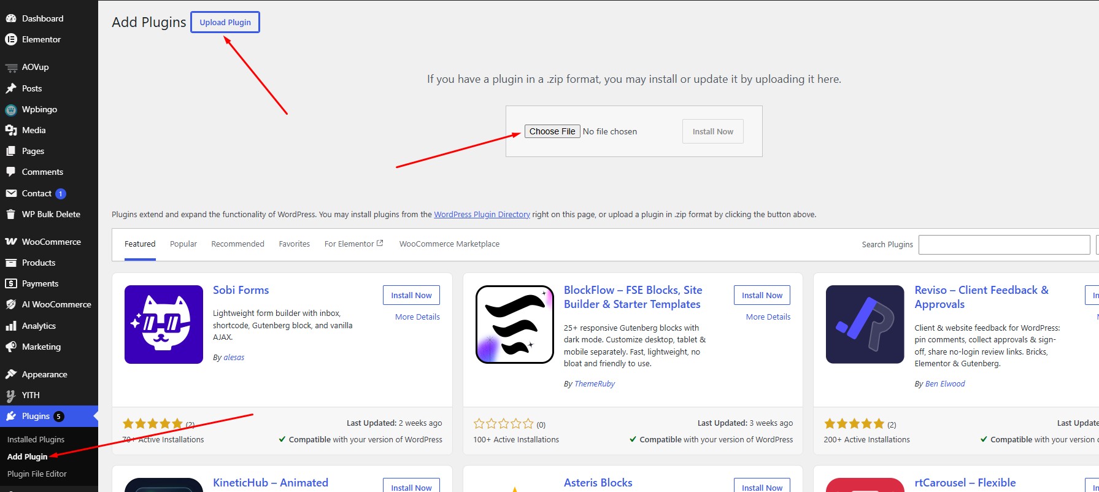The height and width of the screenshot is (492, 1099).
Task: Click the WooCommerce sidebar icon
Action: click(x=11, y=242)
